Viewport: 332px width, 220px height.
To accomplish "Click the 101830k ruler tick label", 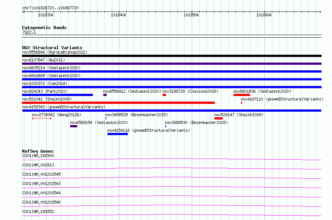I will click(x=46, y=15).
